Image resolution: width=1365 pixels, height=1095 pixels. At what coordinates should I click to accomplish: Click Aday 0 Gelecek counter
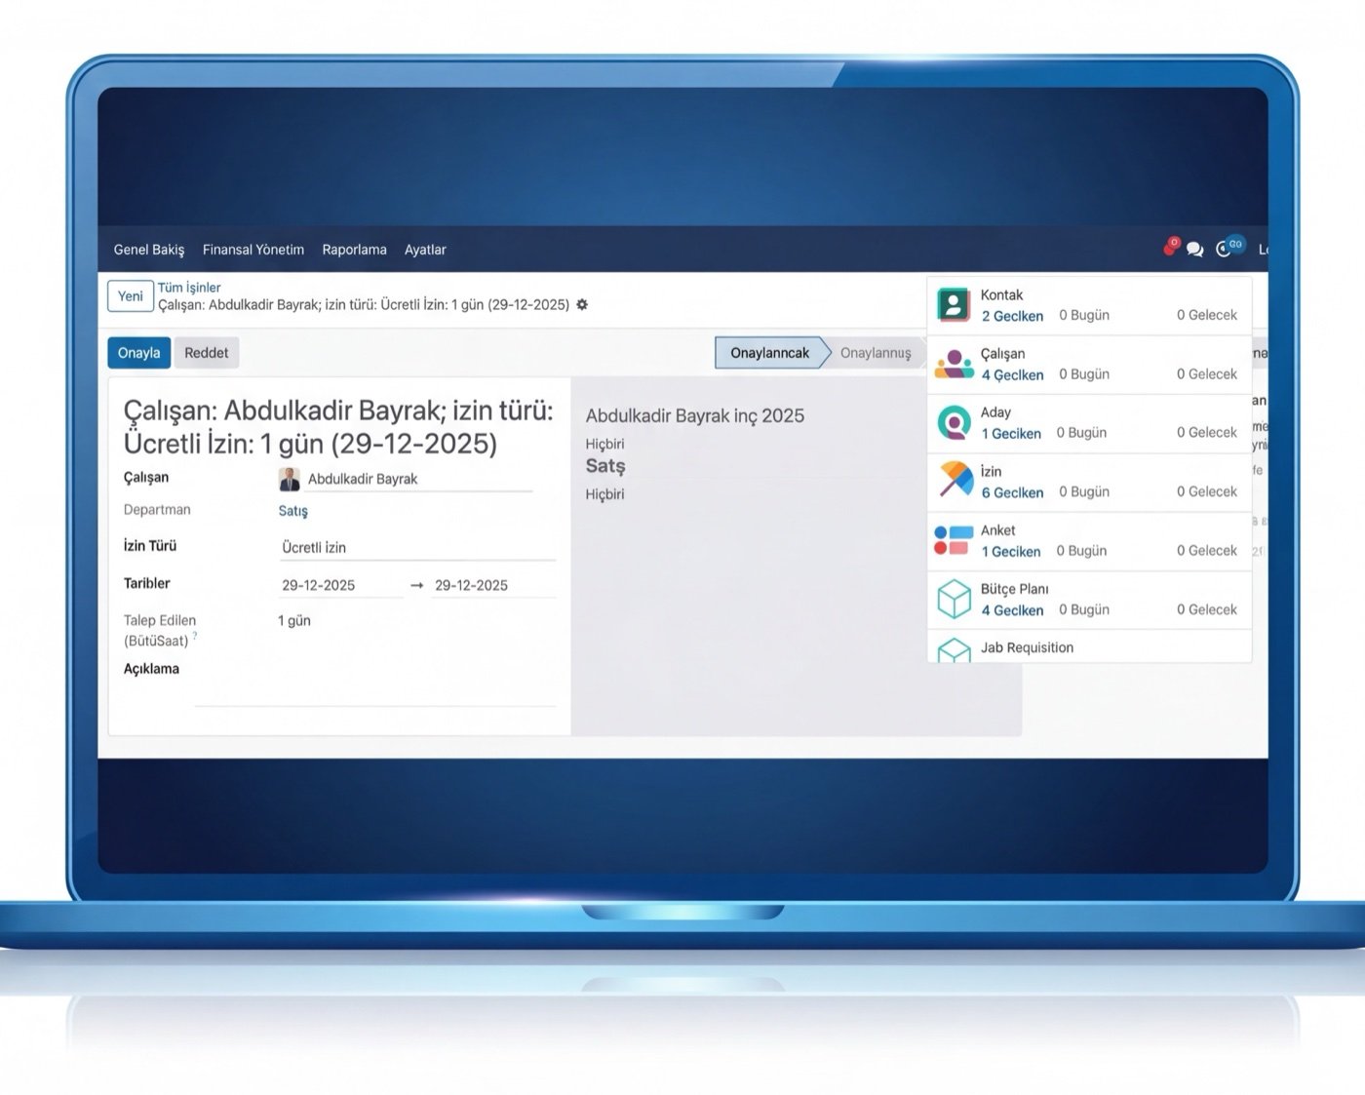[x=1207, y=432]
